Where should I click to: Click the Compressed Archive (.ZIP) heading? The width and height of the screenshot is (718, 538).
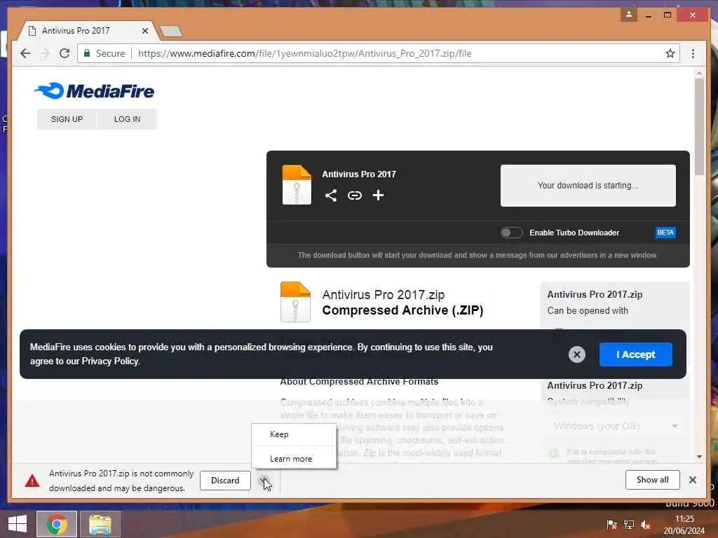(402, 310)
